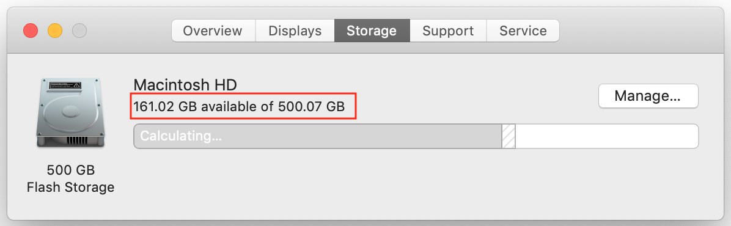
Task: Click the 500 GB label under the drive
Action: tap(71, 169)
